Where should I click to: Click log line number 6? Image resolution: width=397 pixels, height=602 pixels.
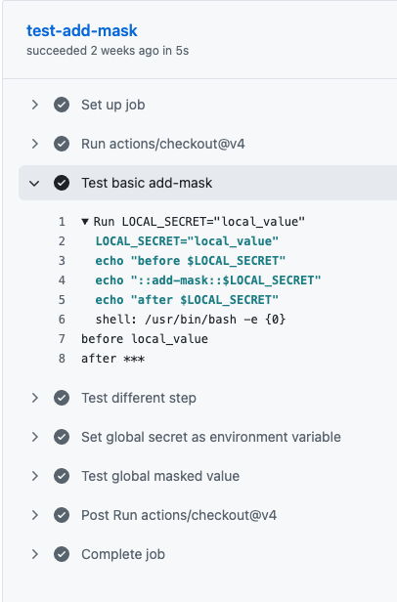pyautogui.click(x=62, y=320)
